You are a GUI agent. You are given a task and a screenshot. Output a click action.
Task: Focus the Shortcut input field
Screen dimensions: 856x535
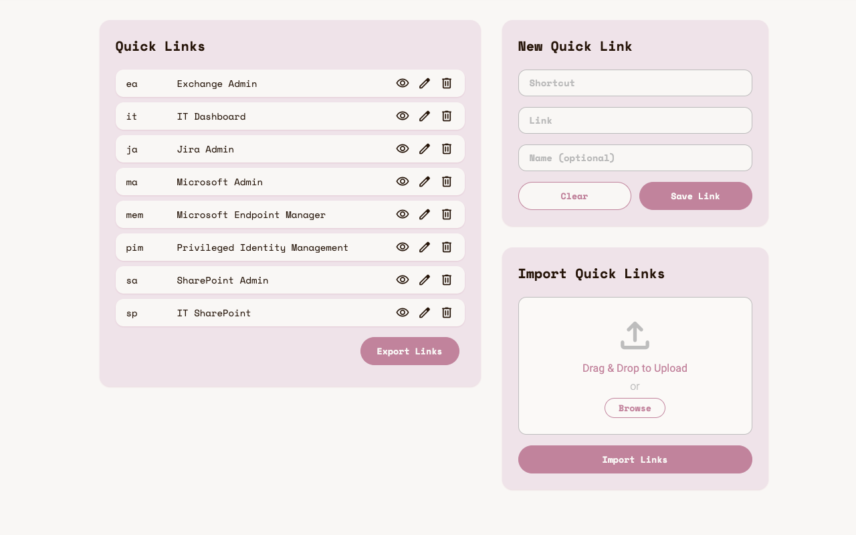point(635,83)
